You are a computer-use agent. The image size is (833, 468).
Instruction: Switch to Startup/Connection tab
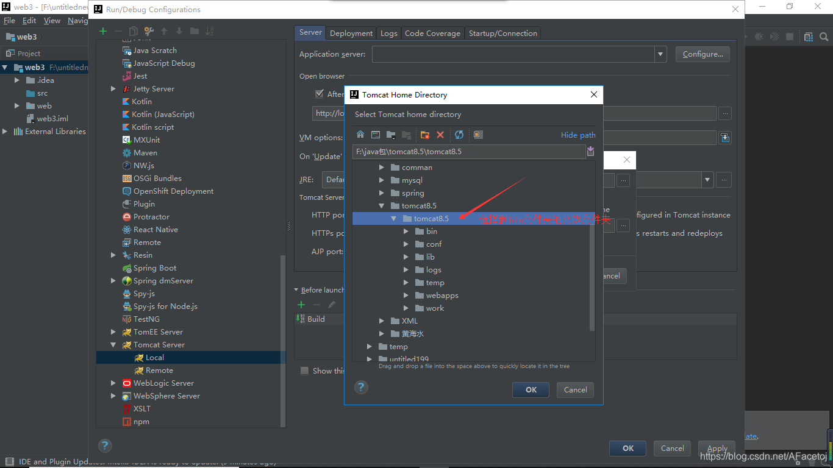(x=503, y=34)
